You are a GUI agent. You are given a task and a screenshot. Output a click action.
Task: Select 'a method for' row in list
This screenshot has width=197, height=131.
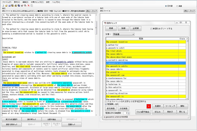(146, 45)
